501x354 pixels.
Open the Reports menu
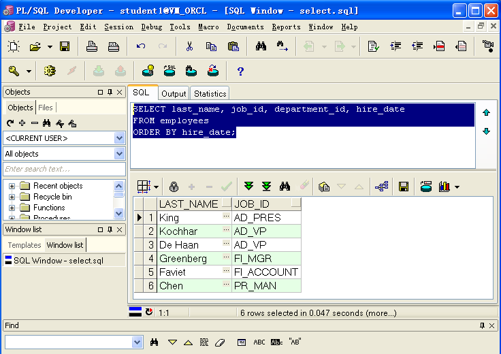click(287, 27)
